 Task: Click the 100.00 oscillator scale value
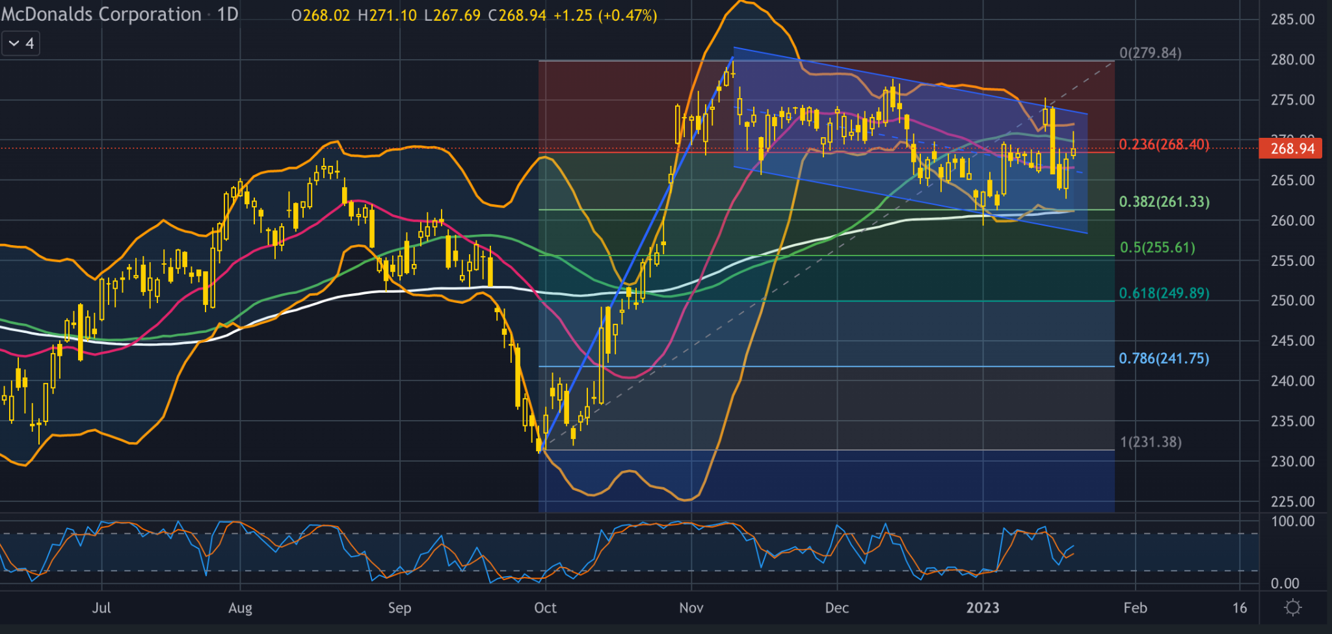click(1292, 522)
